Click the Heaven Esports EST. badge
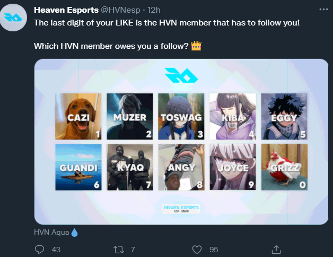Screen dimensions: 333x257 point(181,209)
